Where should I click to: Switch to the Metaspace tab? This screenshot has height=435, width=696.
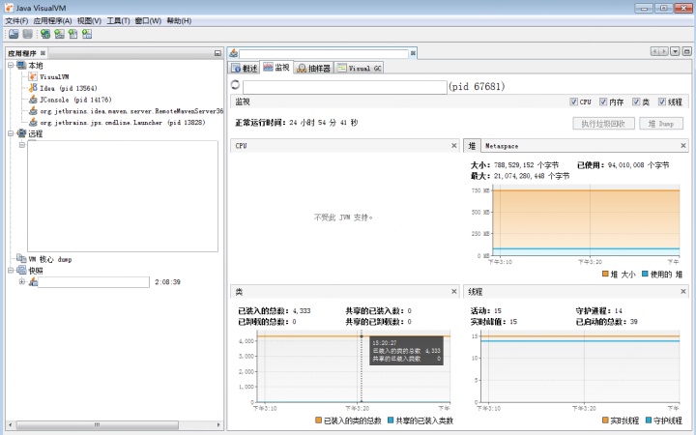click(x=502, y=146)
